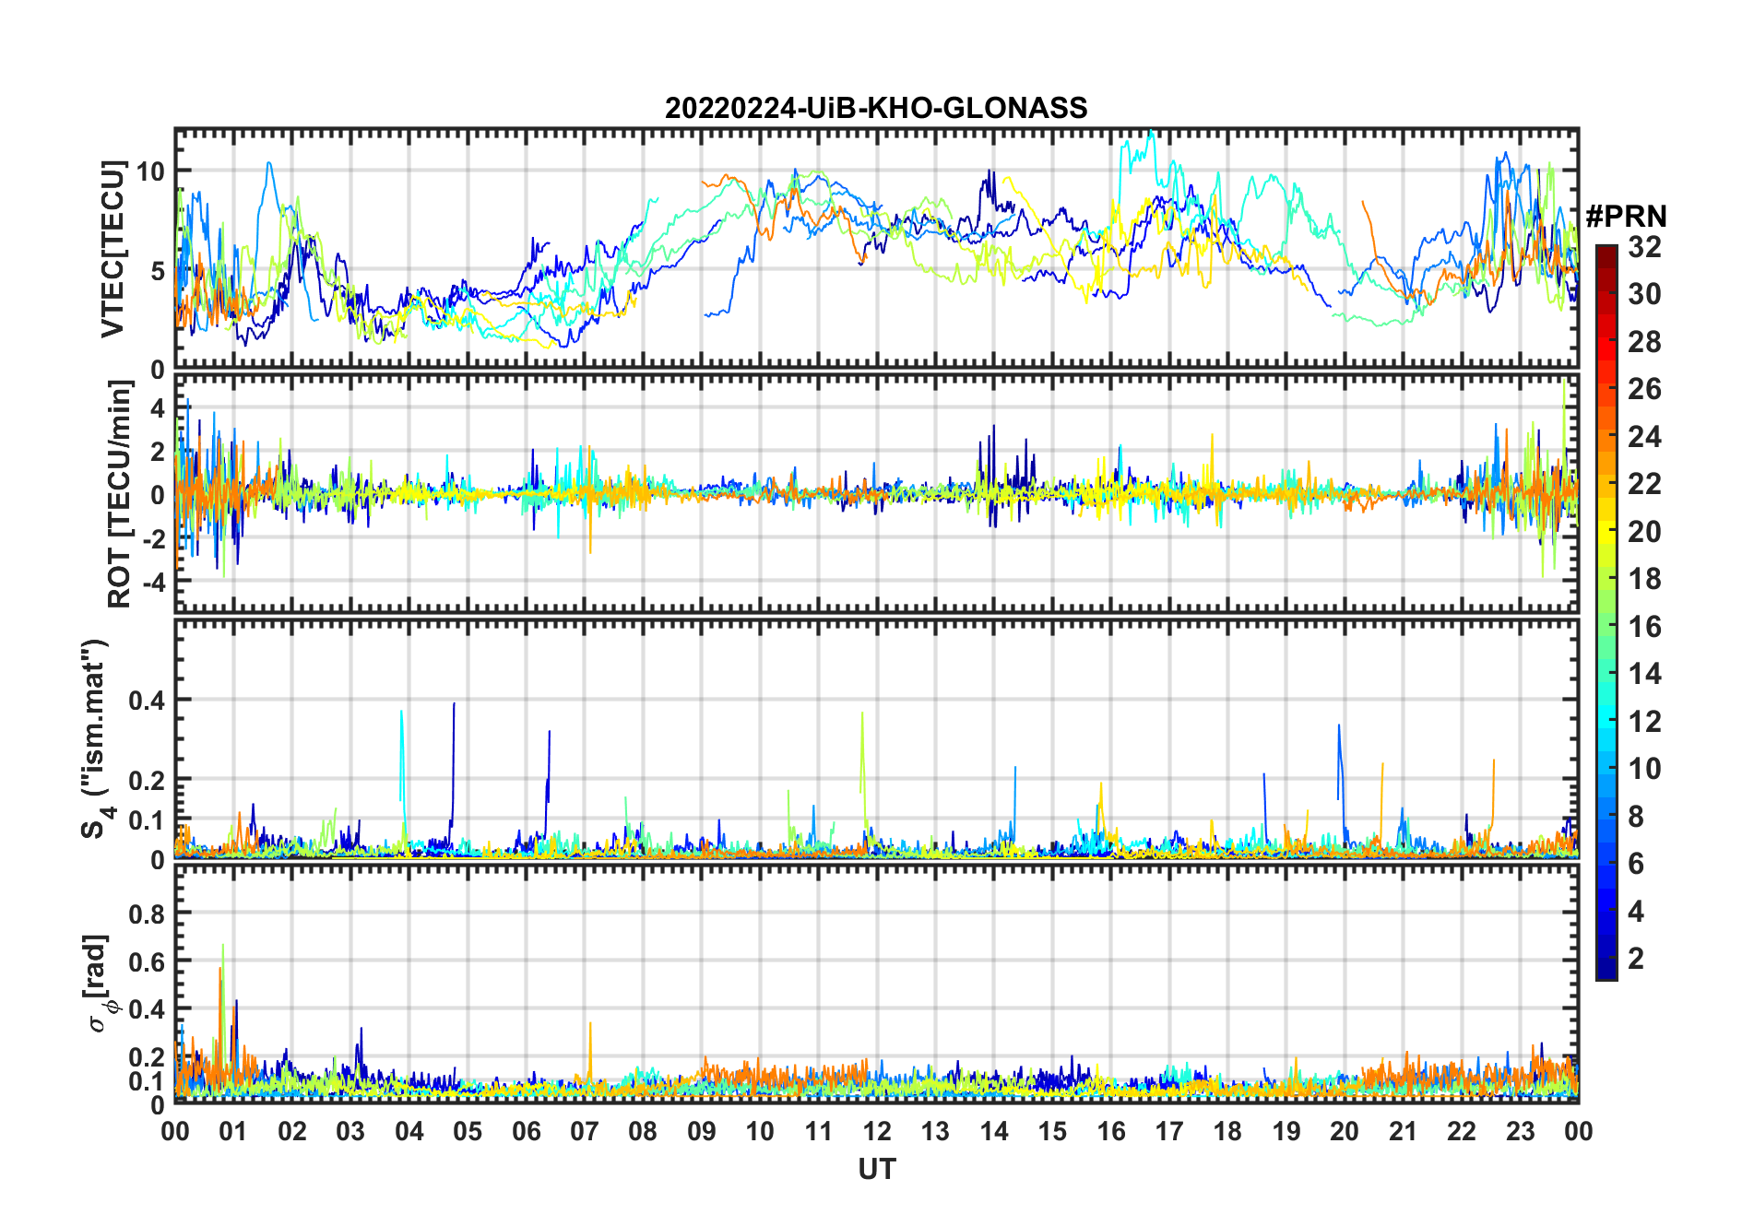Click colorbar tick label 22
The image size is (1754, 1226).
(1644, 483)
